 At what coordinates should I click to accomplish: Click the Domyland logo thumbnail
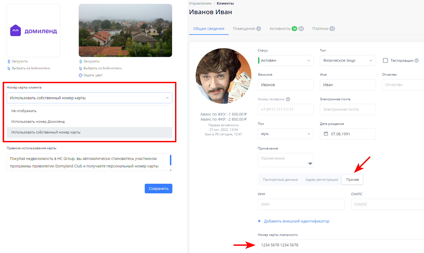[34, 30]
